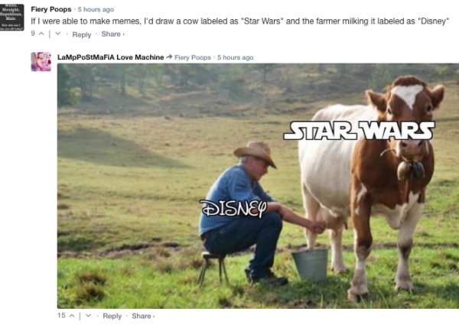Viewport: 459px width, 328px height.
Task: Open LaMpPoStMaFiA Love Machine username link
Action: tap(111, 57)
